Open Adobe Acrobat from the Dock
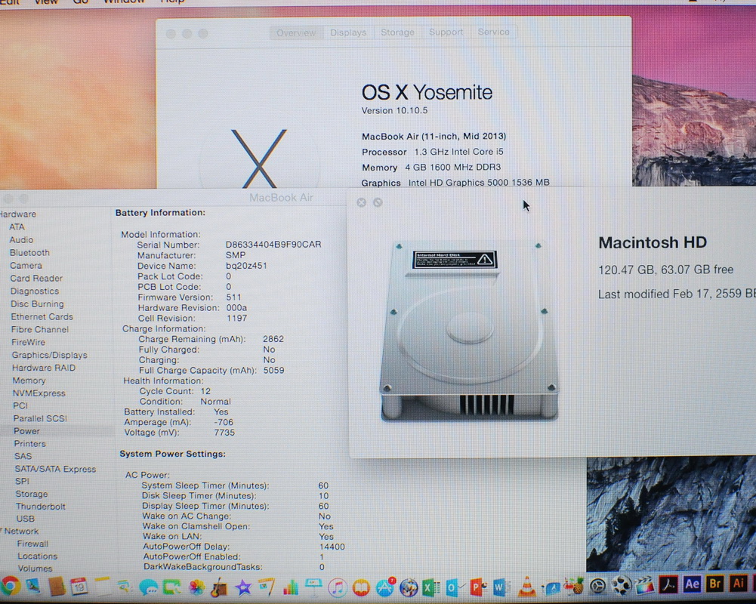Image resolution: width=756 pixels, height=604 pixels. (668, 584)
